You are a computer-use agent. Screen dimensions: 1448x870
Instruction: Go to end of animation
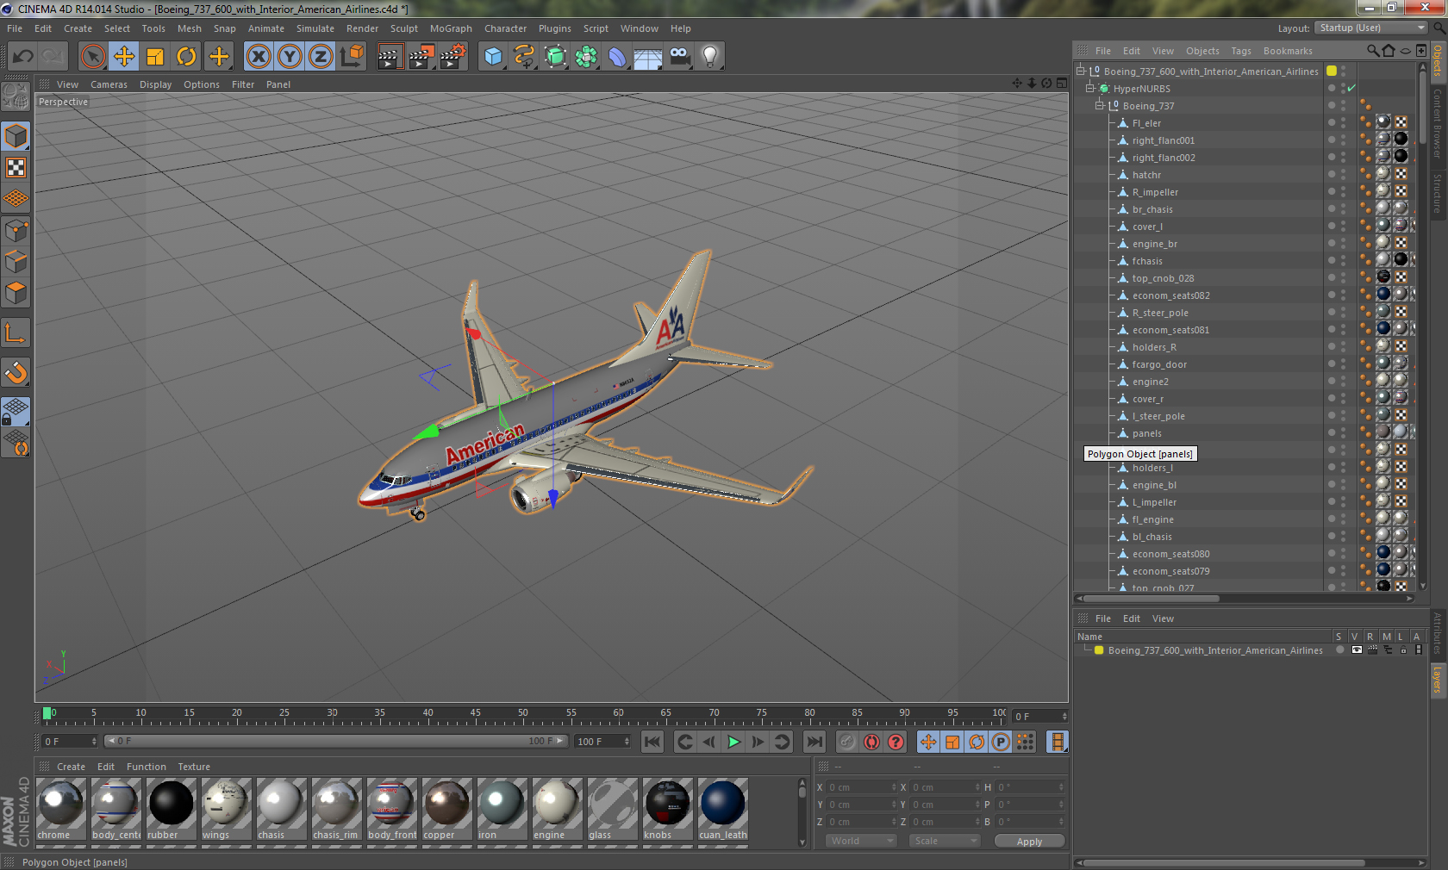click(x=814, y=742)
